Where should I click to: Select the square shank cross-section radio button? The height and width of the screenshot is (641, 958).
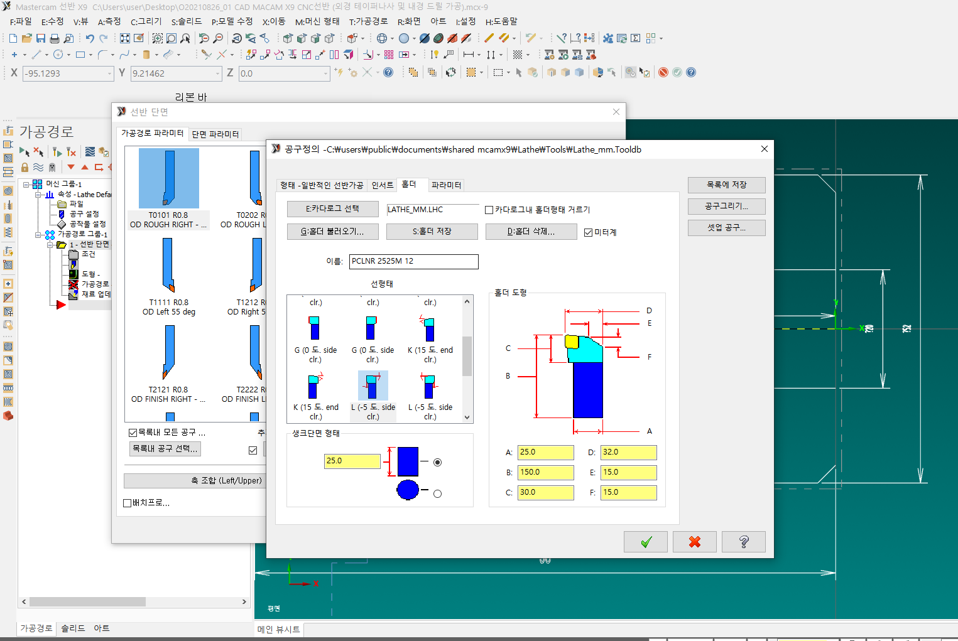coord(437,462)
